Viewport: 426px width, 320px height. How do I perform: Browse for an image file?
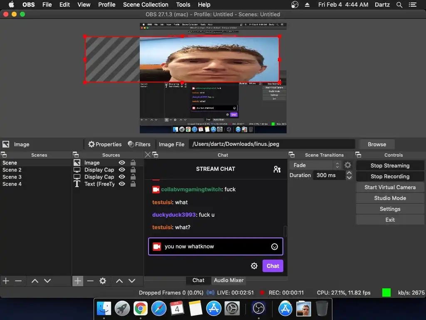(x=376, y=144)
